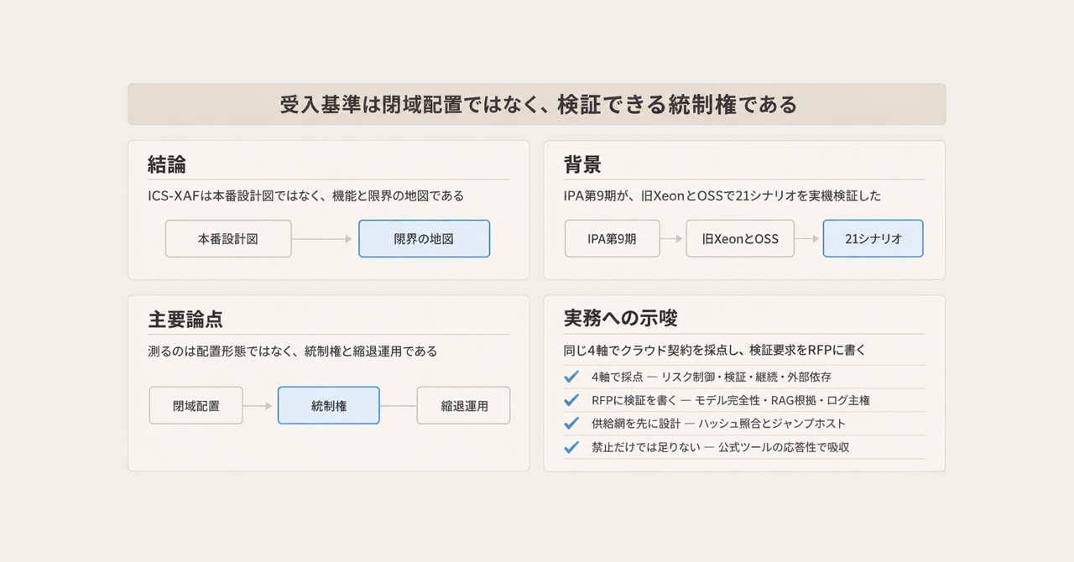Select the 実務への示唆 heading

(621, 320)
